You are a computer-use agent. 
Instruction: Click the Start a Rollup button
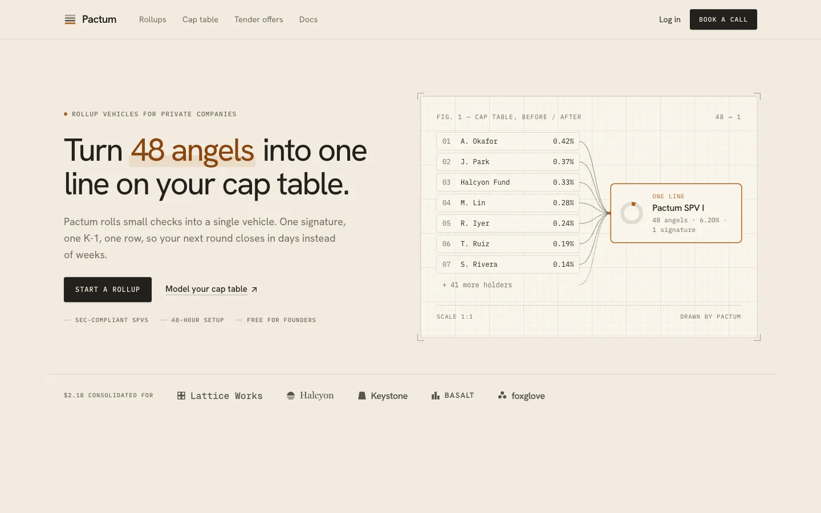click(x=108, y=290)
